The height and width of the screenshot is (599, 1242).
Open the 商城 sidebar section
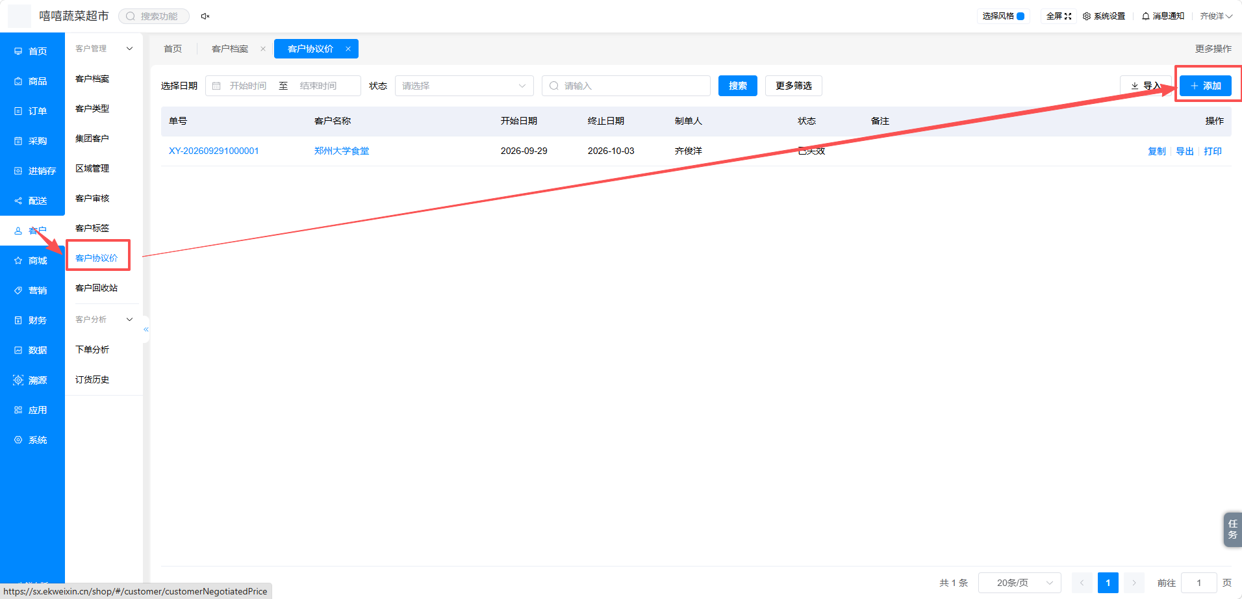(31, 261)
